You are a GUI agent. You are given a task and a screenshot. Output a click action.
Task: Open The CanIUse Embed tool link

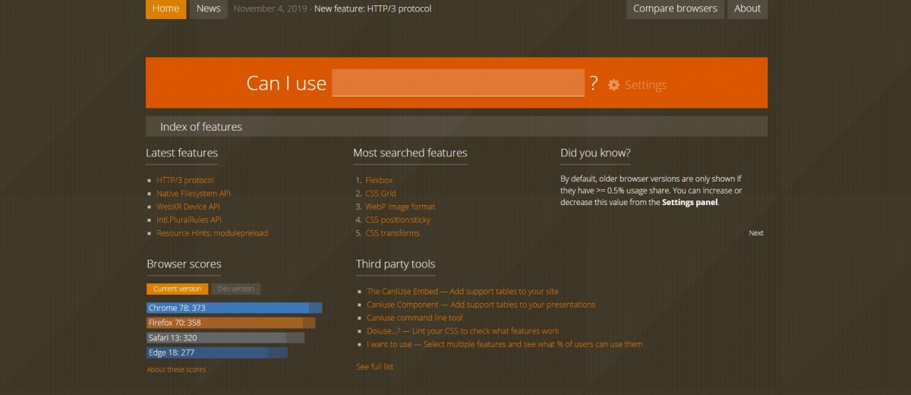(462, 292)
